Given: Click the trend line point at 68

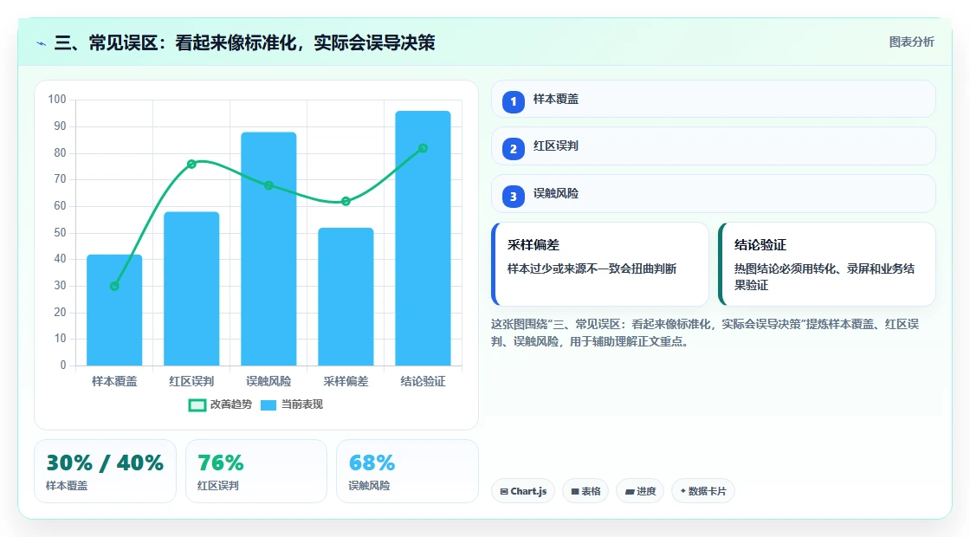Looking at the screenshot, I should (x=268, y=185).
